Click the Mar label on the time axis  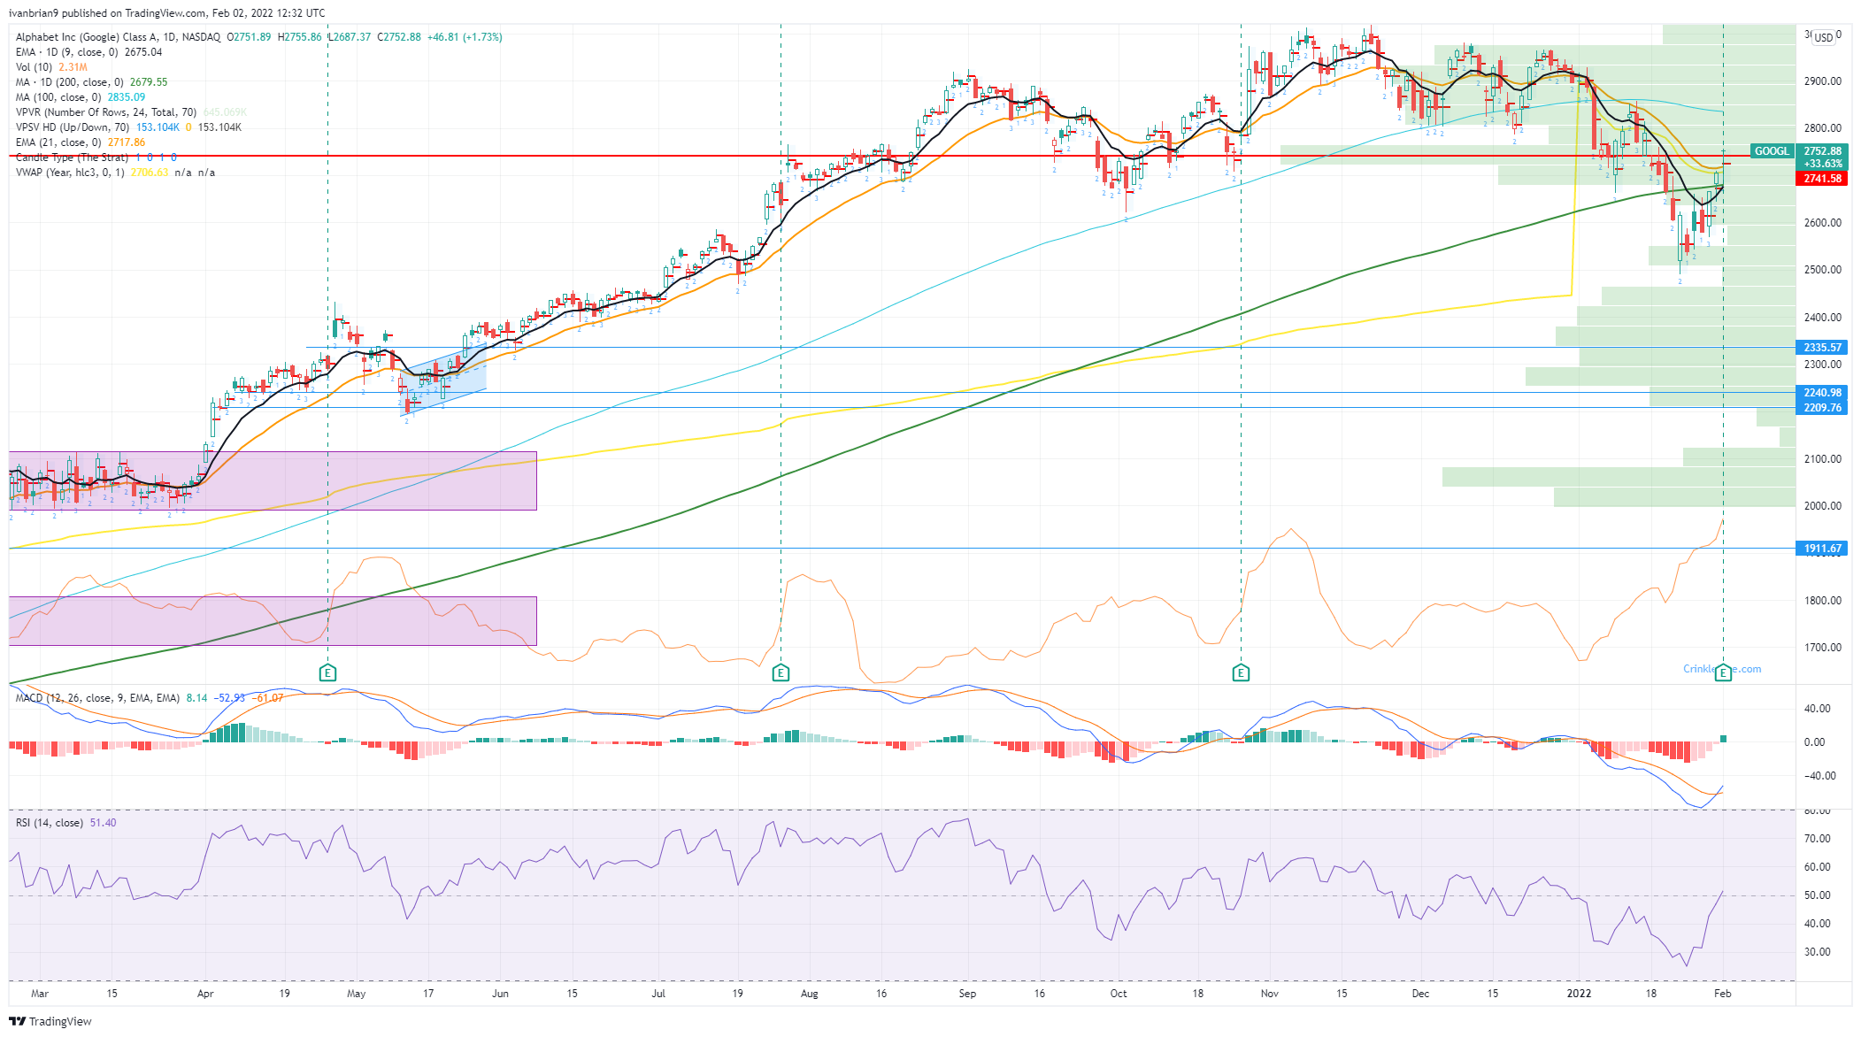pos(40,994)
